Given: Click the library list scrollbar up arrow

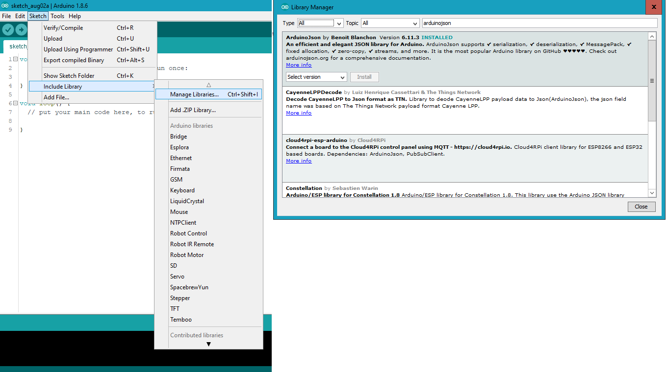Looking at the screenshot, I should coord(652,36).
